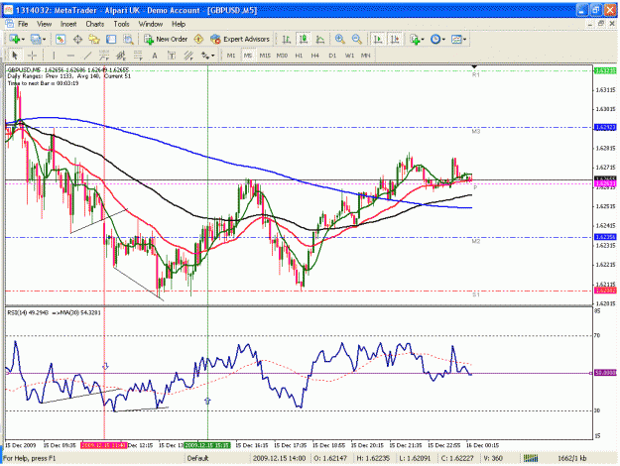This screenshot has height=466, width=620.
Task: Switch timeframe to H1
Action: pos(299,56)
